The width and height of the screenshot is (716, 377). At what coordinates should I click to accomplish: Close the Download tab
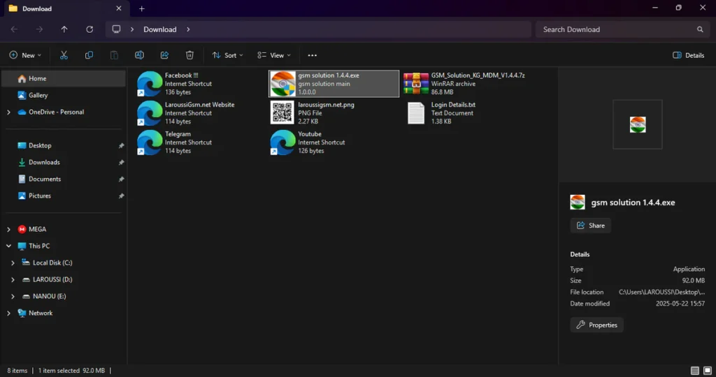pyautogui.click(x=119, y=8)
